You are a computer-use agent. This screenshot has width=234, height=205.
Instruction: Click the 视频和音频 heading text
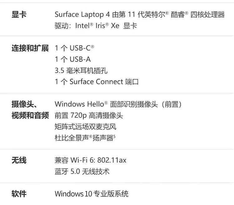point(30,115)
